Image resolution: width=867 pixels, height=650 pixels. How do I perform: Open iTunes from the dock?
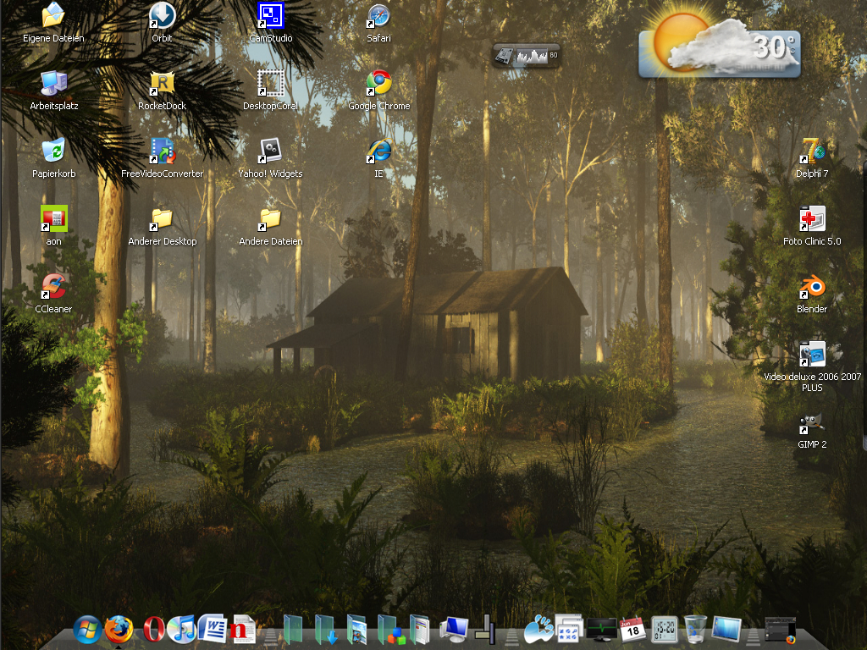[x=181, y=629]
